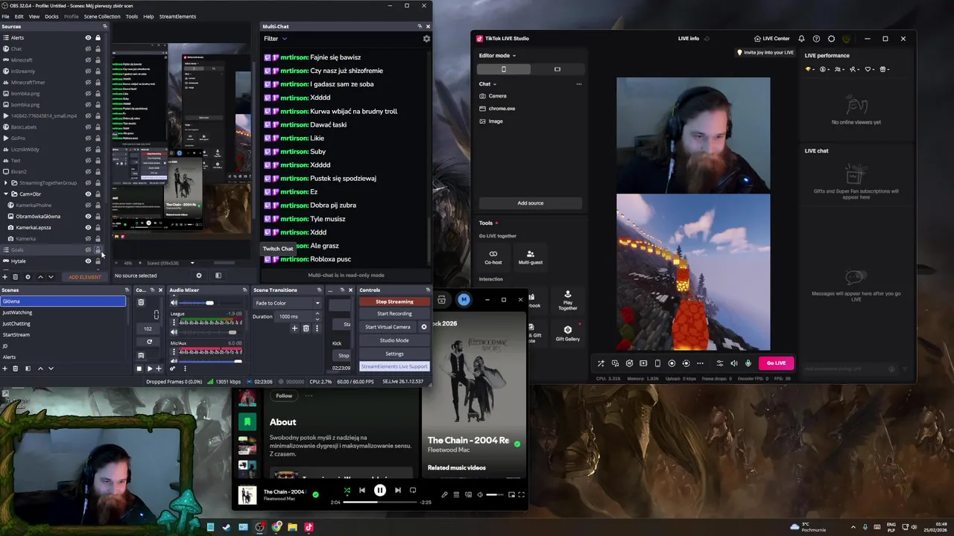Open the Docks menu in OBS
954x536 pixels.
coord(51,16)
